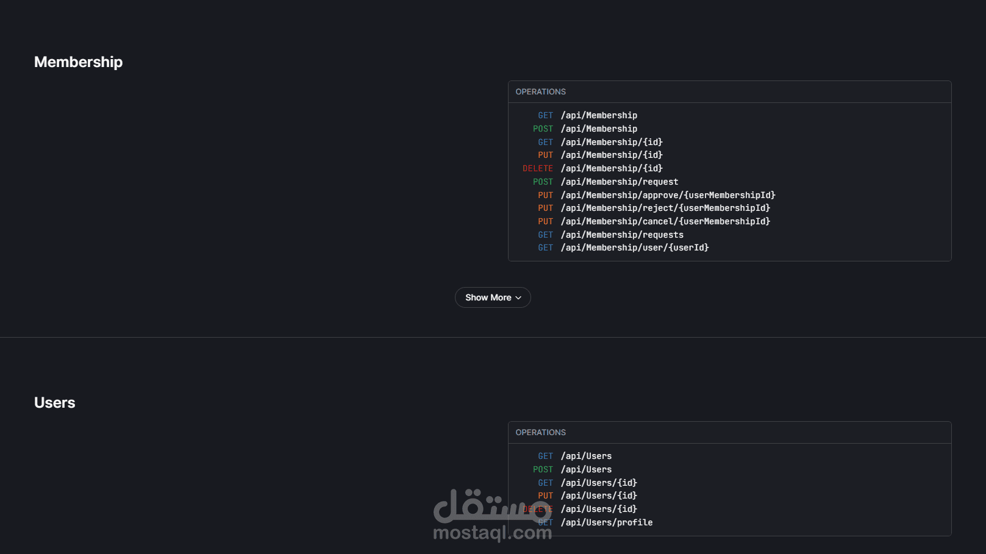This screenshot has width=986, height=554.
Task: Open PUT Membership reject endpoint
Action: coord(654,208)
